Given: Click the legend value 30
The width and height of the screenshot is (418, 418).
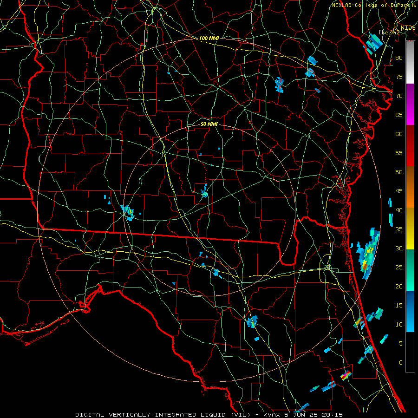Looking at the screenshot, I should [x=399, y=248].
